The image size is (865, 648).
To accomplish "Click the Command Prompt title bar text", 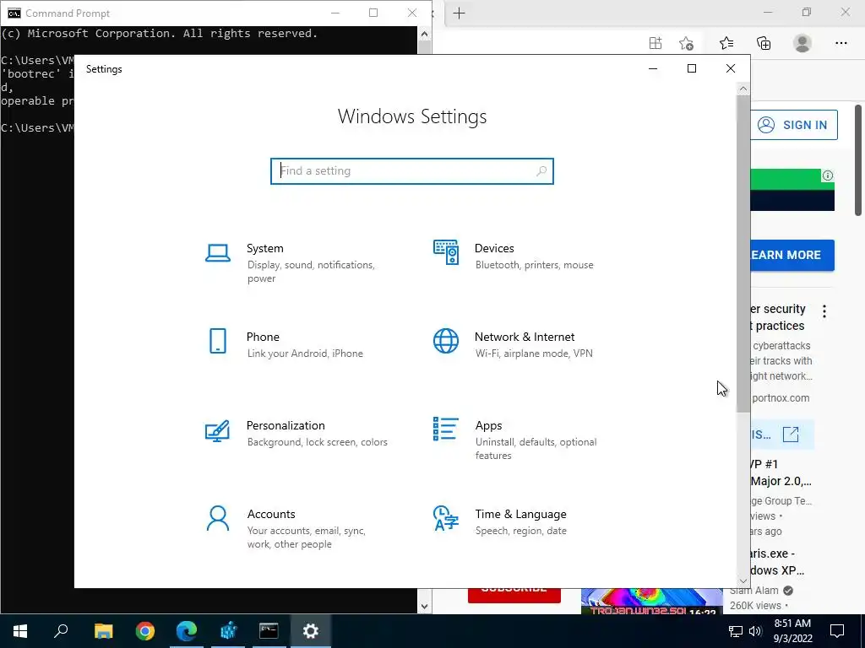I will 68,13.
